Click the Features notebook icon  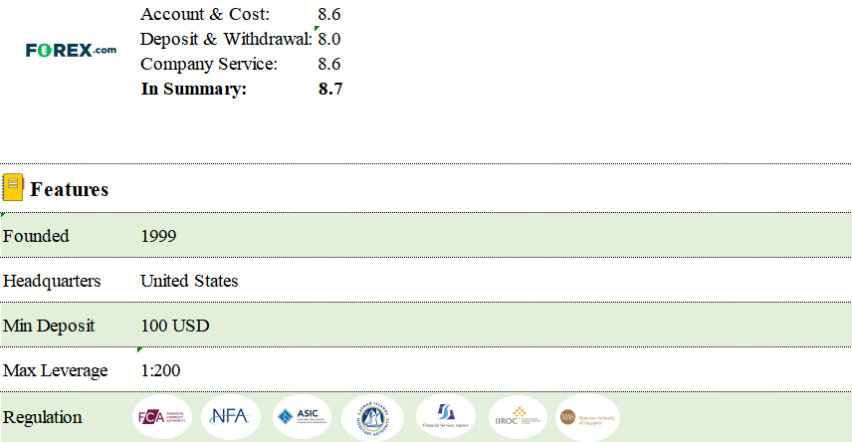pyautogui.click(x=13, y=187)
